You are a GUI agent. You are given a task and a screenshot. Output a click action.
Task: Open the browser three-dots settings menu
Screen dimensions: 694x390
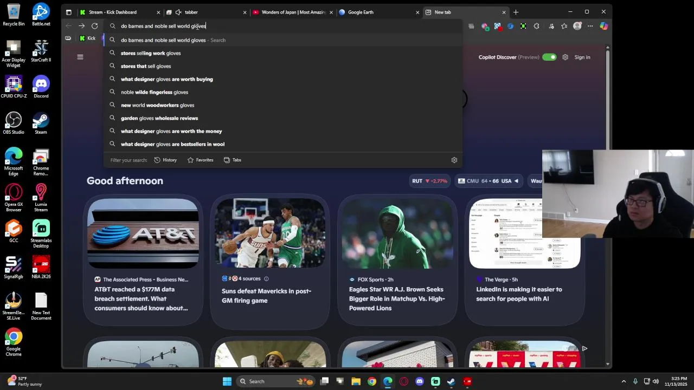tap(590, 26)
